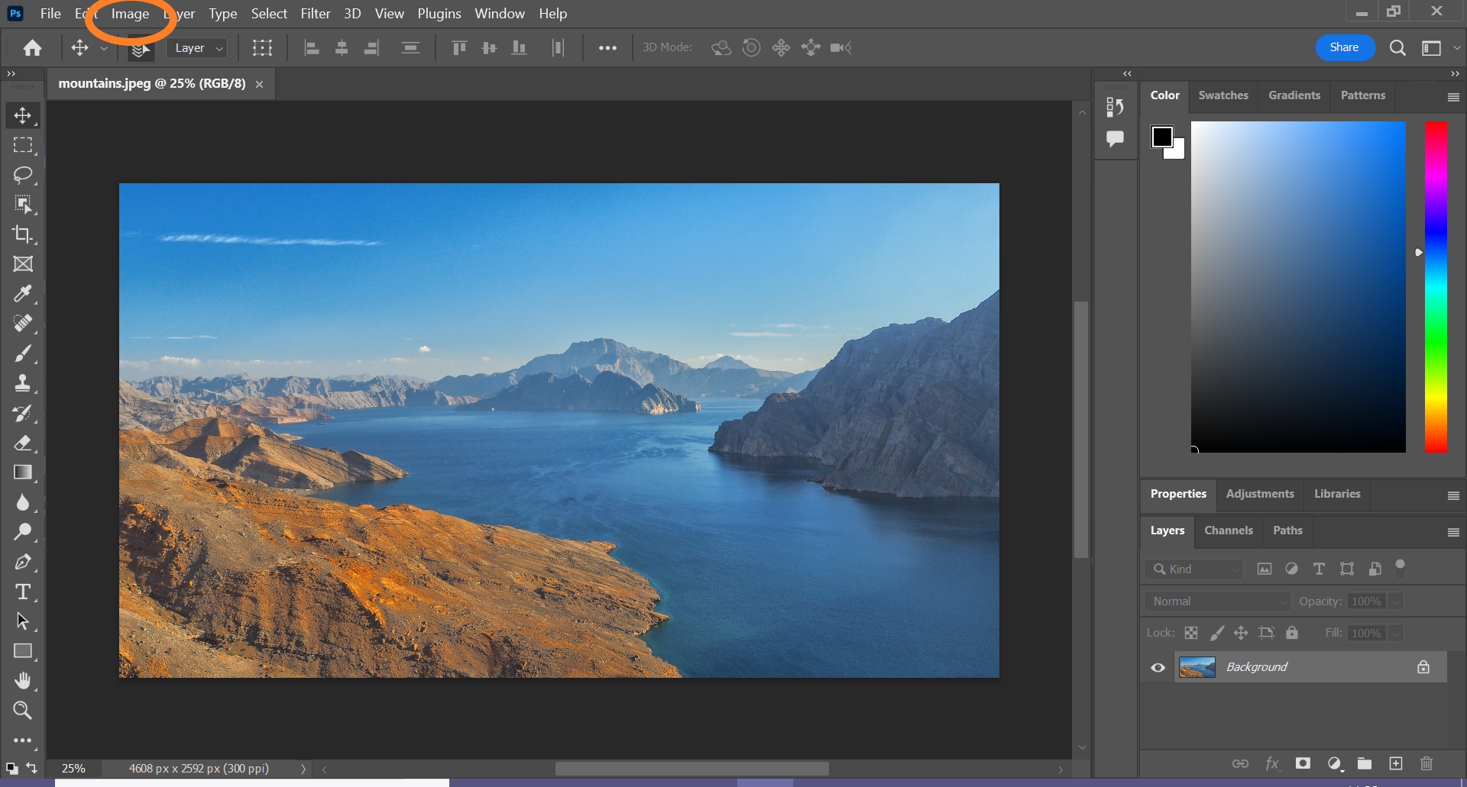
Task: Open the Kind filter dropdown
Action: (1194, 569)
